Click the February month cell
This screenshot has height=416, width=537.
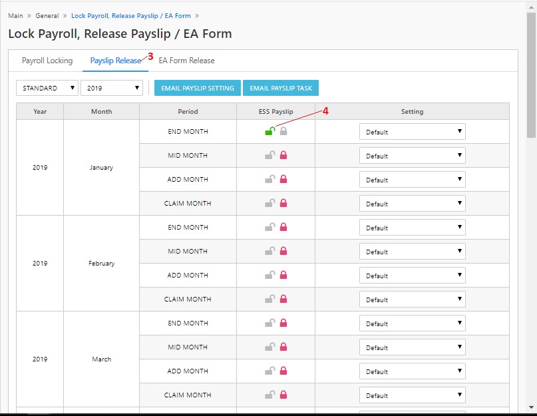tap(101, 264)
